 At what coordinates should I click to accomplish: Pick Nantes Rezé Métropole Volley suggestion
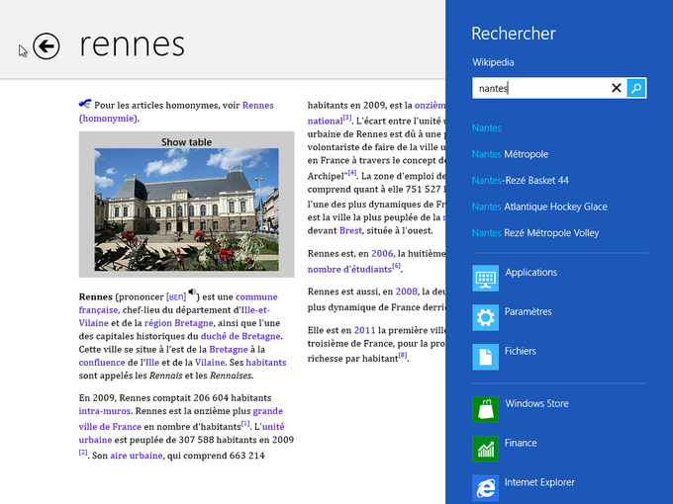535,232
